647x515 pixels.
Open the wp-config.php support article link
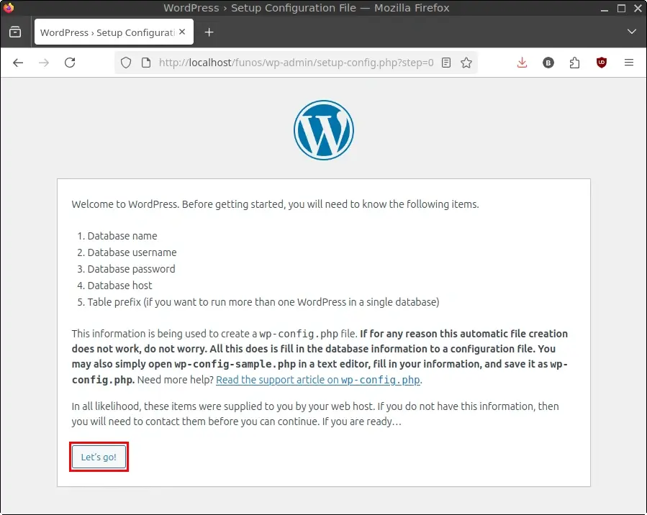tap(318, 380)
